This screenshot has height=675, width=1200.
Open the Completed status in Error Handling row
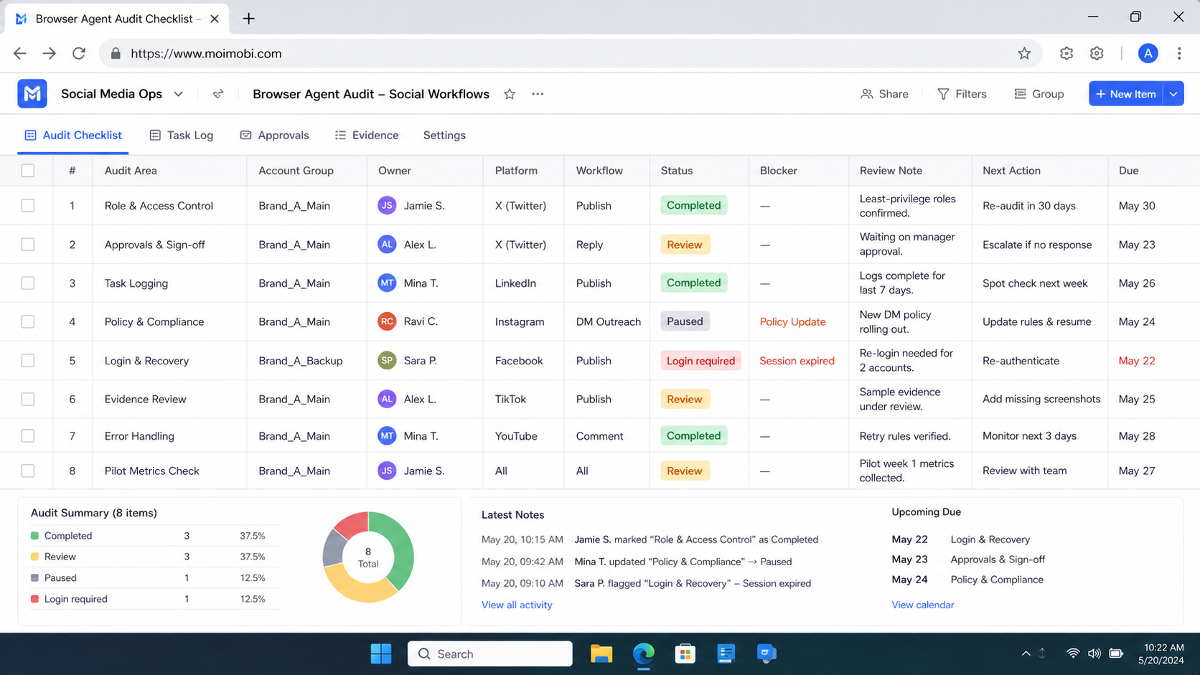[x=693, y=435]
